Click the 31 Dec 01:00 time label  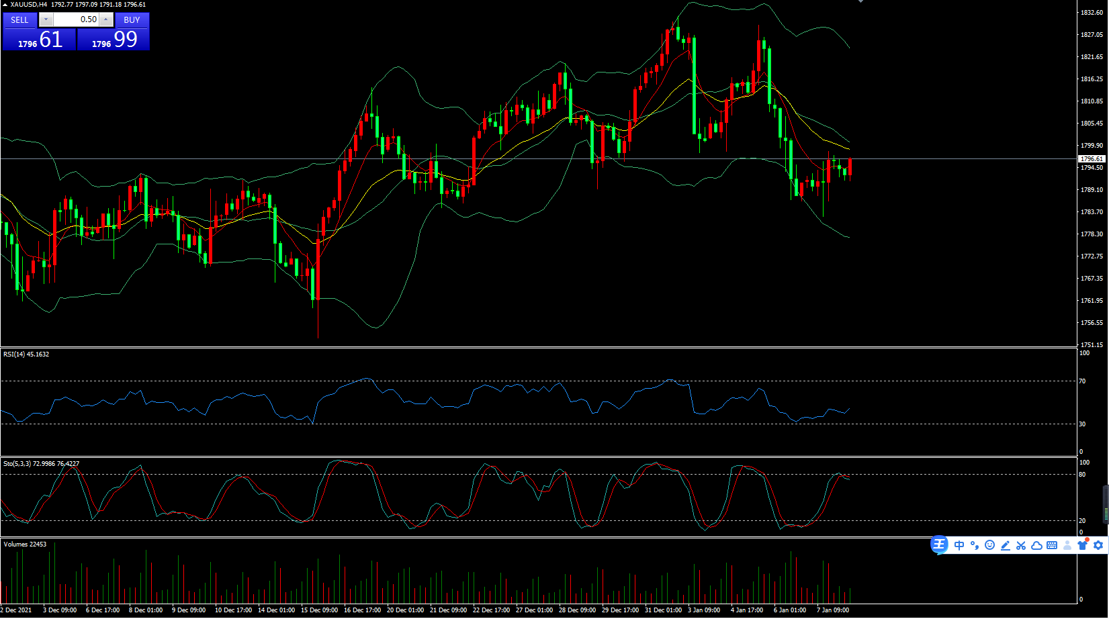pos(663,610)
